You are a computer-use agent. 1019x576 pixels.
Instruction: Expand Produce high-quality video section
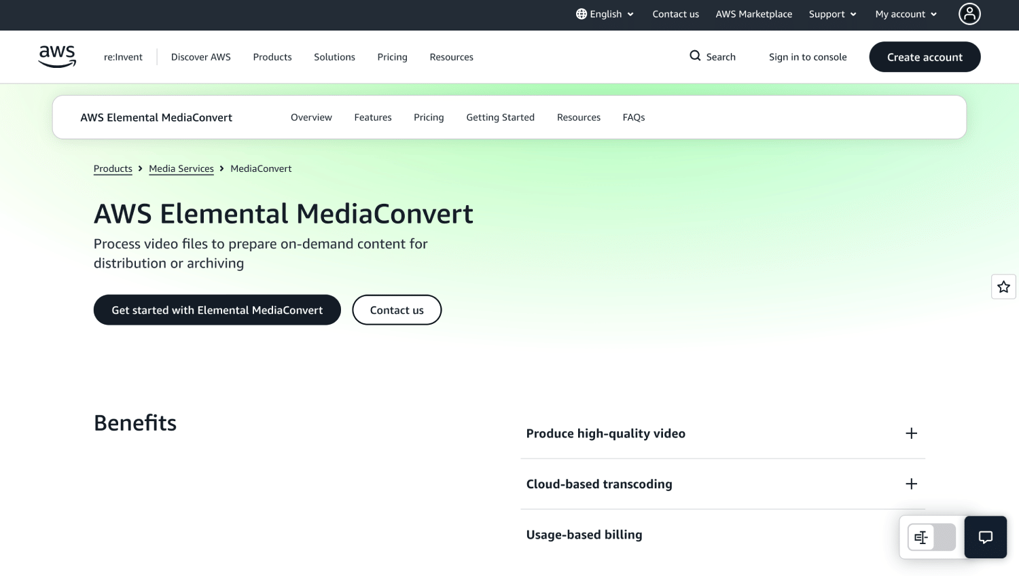click(722, 433)
